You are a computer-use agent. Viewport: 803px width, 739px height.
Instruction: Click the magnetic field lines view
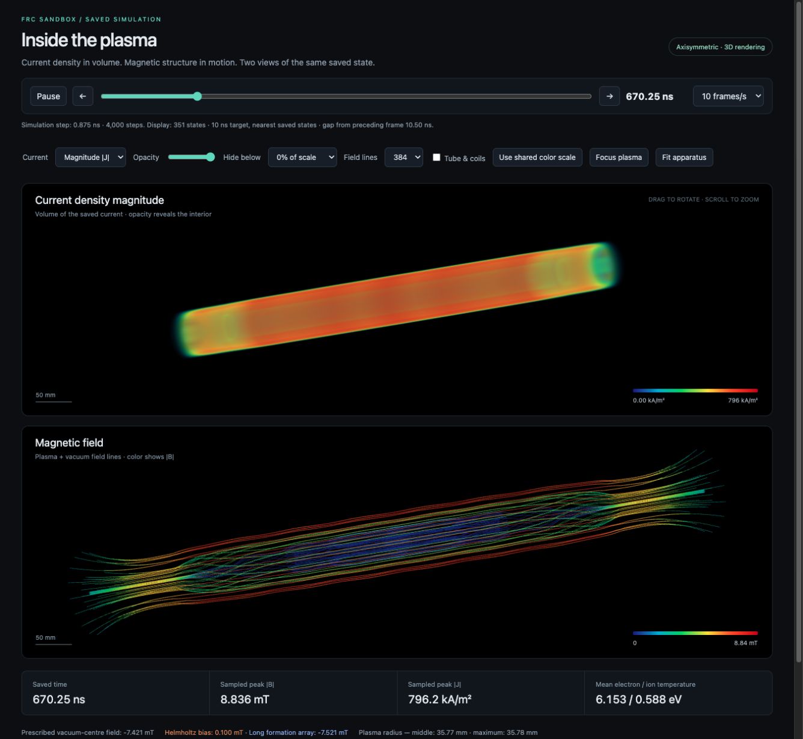(x=398, y=541)
